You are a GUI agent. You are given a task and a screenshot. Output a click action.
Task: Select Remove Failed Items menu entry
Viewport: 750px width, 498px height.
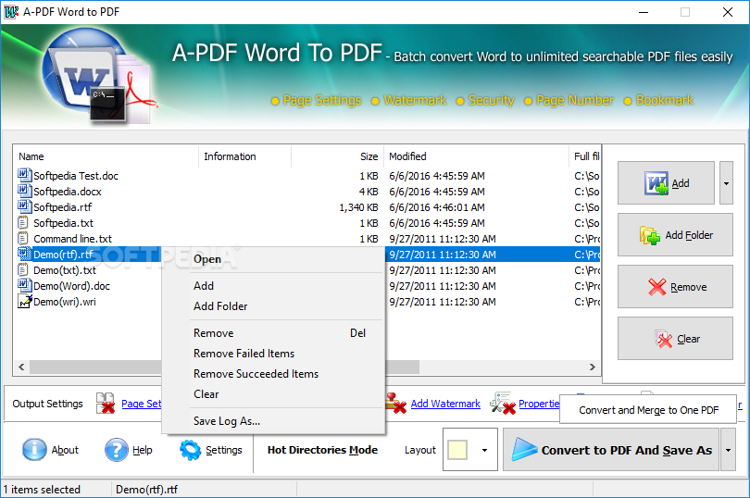(x=273, y=354)
